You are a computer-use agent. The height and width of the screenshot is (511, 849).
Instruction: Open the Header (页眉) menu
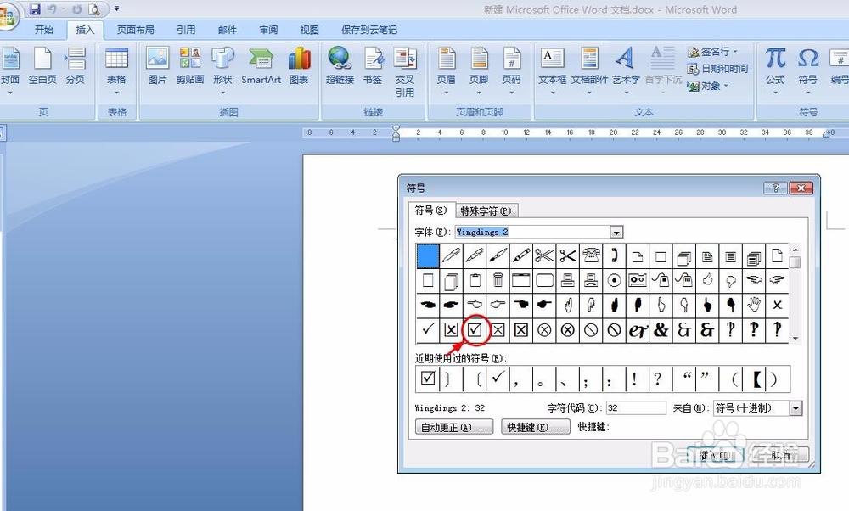click(x=447, y=70)
